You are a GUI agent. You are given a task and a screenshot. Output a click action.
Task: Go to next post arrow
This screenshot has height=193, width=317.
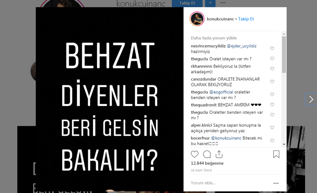tap(311, 99)
